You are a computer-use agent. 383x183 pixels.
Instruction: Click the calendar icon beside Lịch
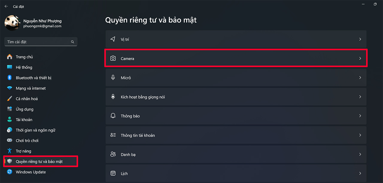113,173
